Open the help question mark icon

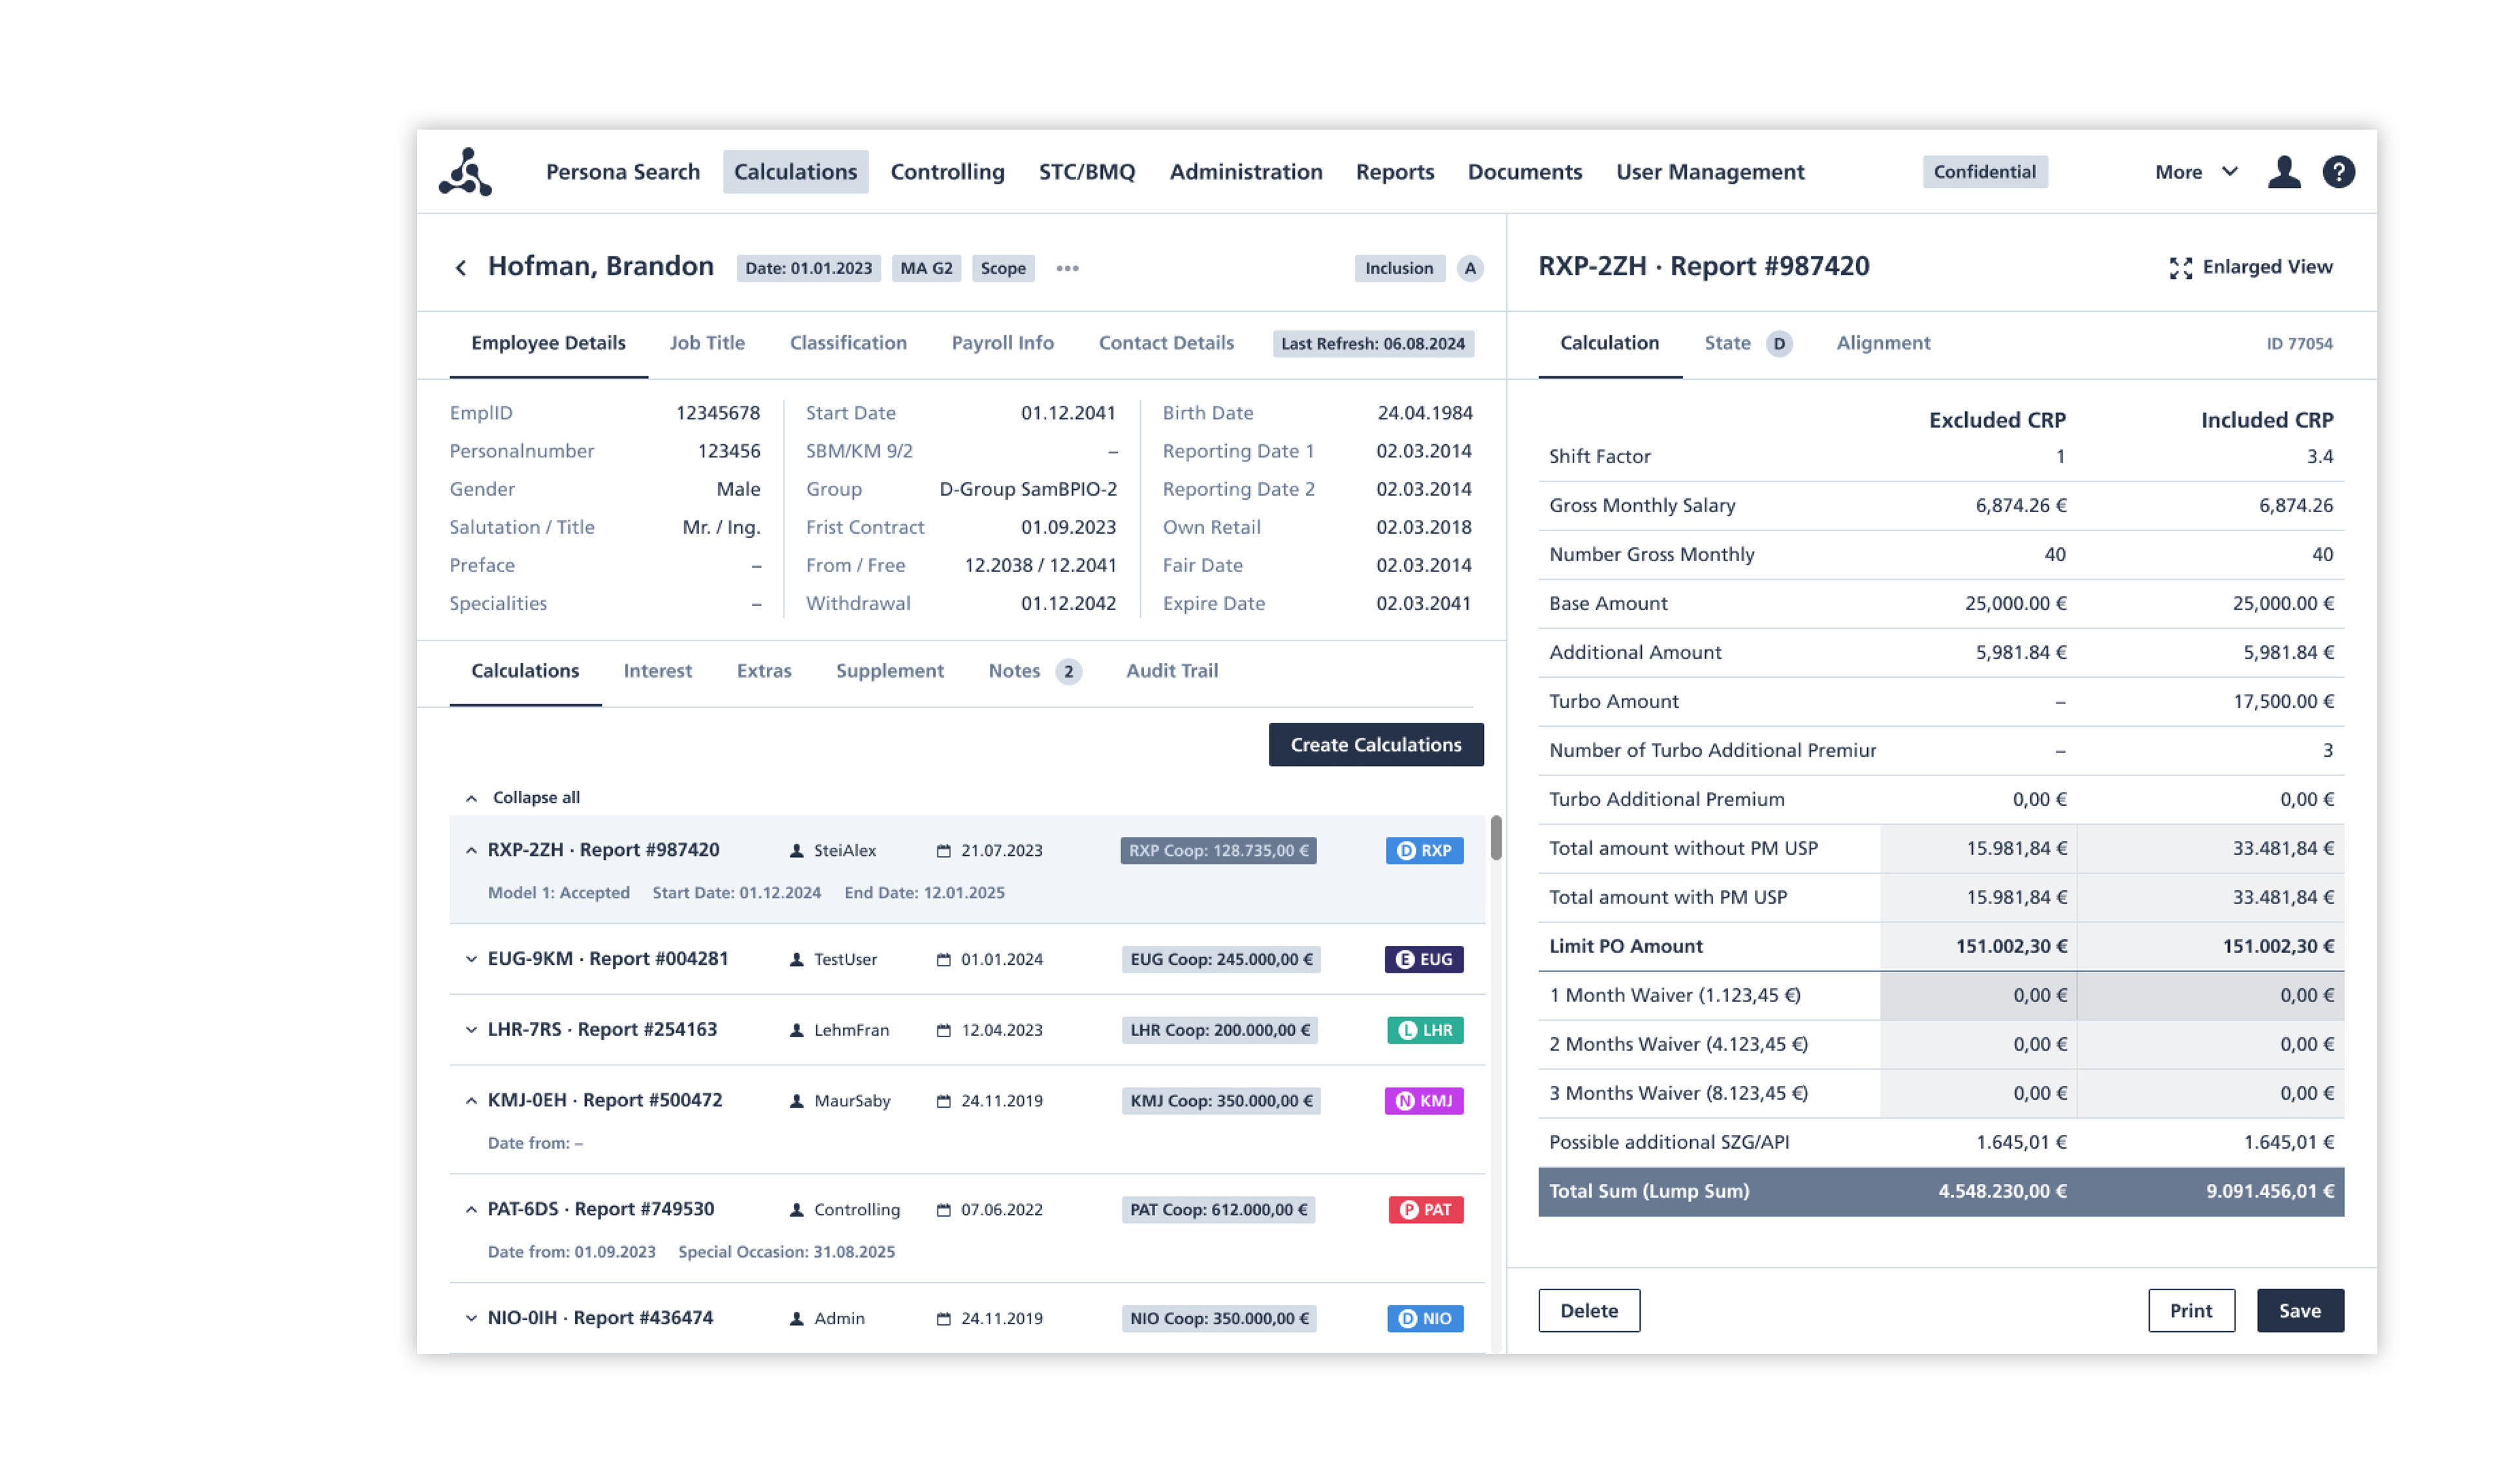[x=2338, y=172]
